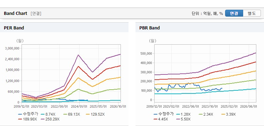Click the PER Band panel title
Viewport: 264px width, 126px height.
[14, 28]
